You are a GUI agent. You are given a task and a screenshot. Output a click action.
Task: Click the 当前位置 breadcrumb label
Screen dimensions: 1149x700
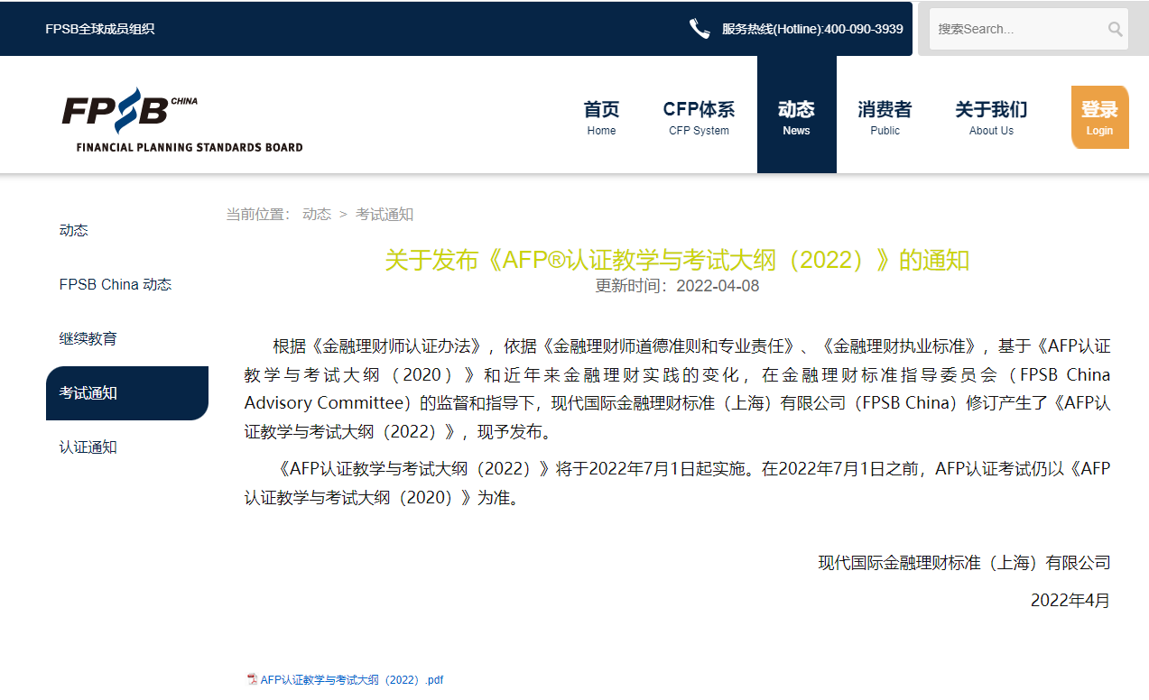point(258,214)
